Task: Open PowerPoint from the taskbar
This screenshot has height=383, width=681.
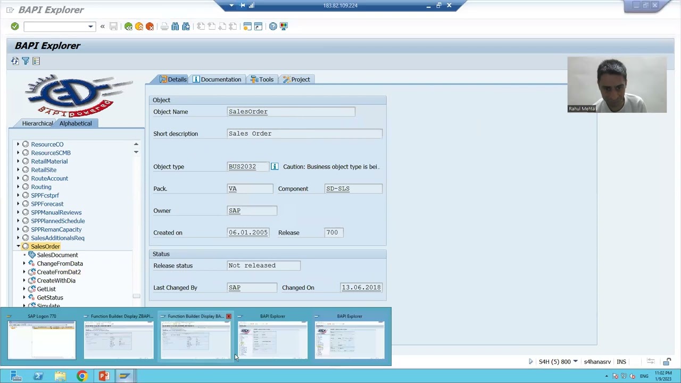Action: (103, 376)
